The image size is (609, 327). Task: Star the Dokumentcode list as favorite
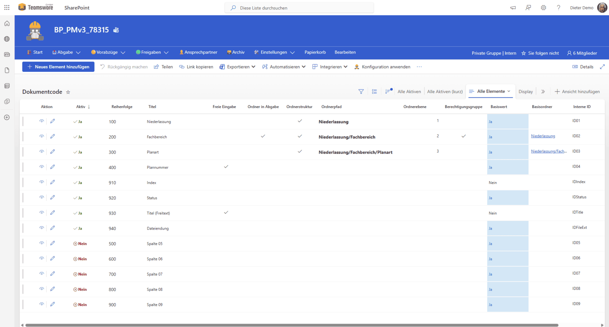pos(68,92)
